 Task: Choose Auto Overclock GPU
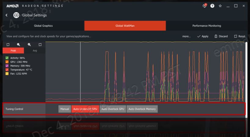pos(113,109)
